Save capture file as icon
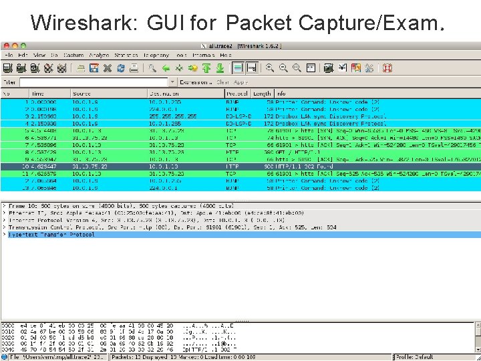 94,68
